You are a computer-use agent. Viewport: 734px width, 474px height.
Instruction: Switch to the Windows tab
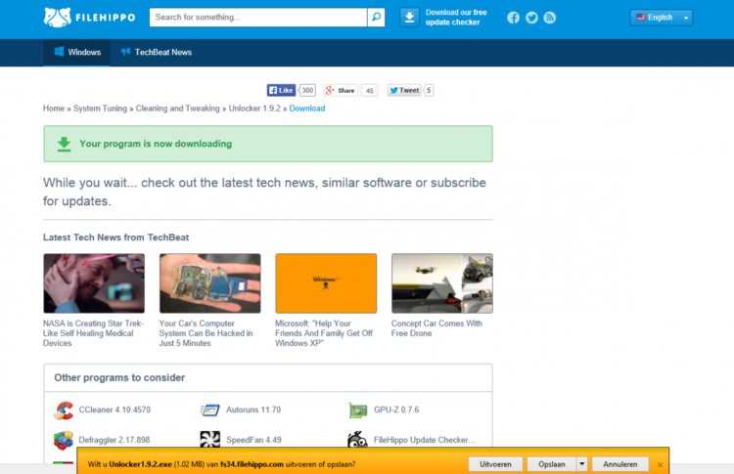tap(76, 53)
